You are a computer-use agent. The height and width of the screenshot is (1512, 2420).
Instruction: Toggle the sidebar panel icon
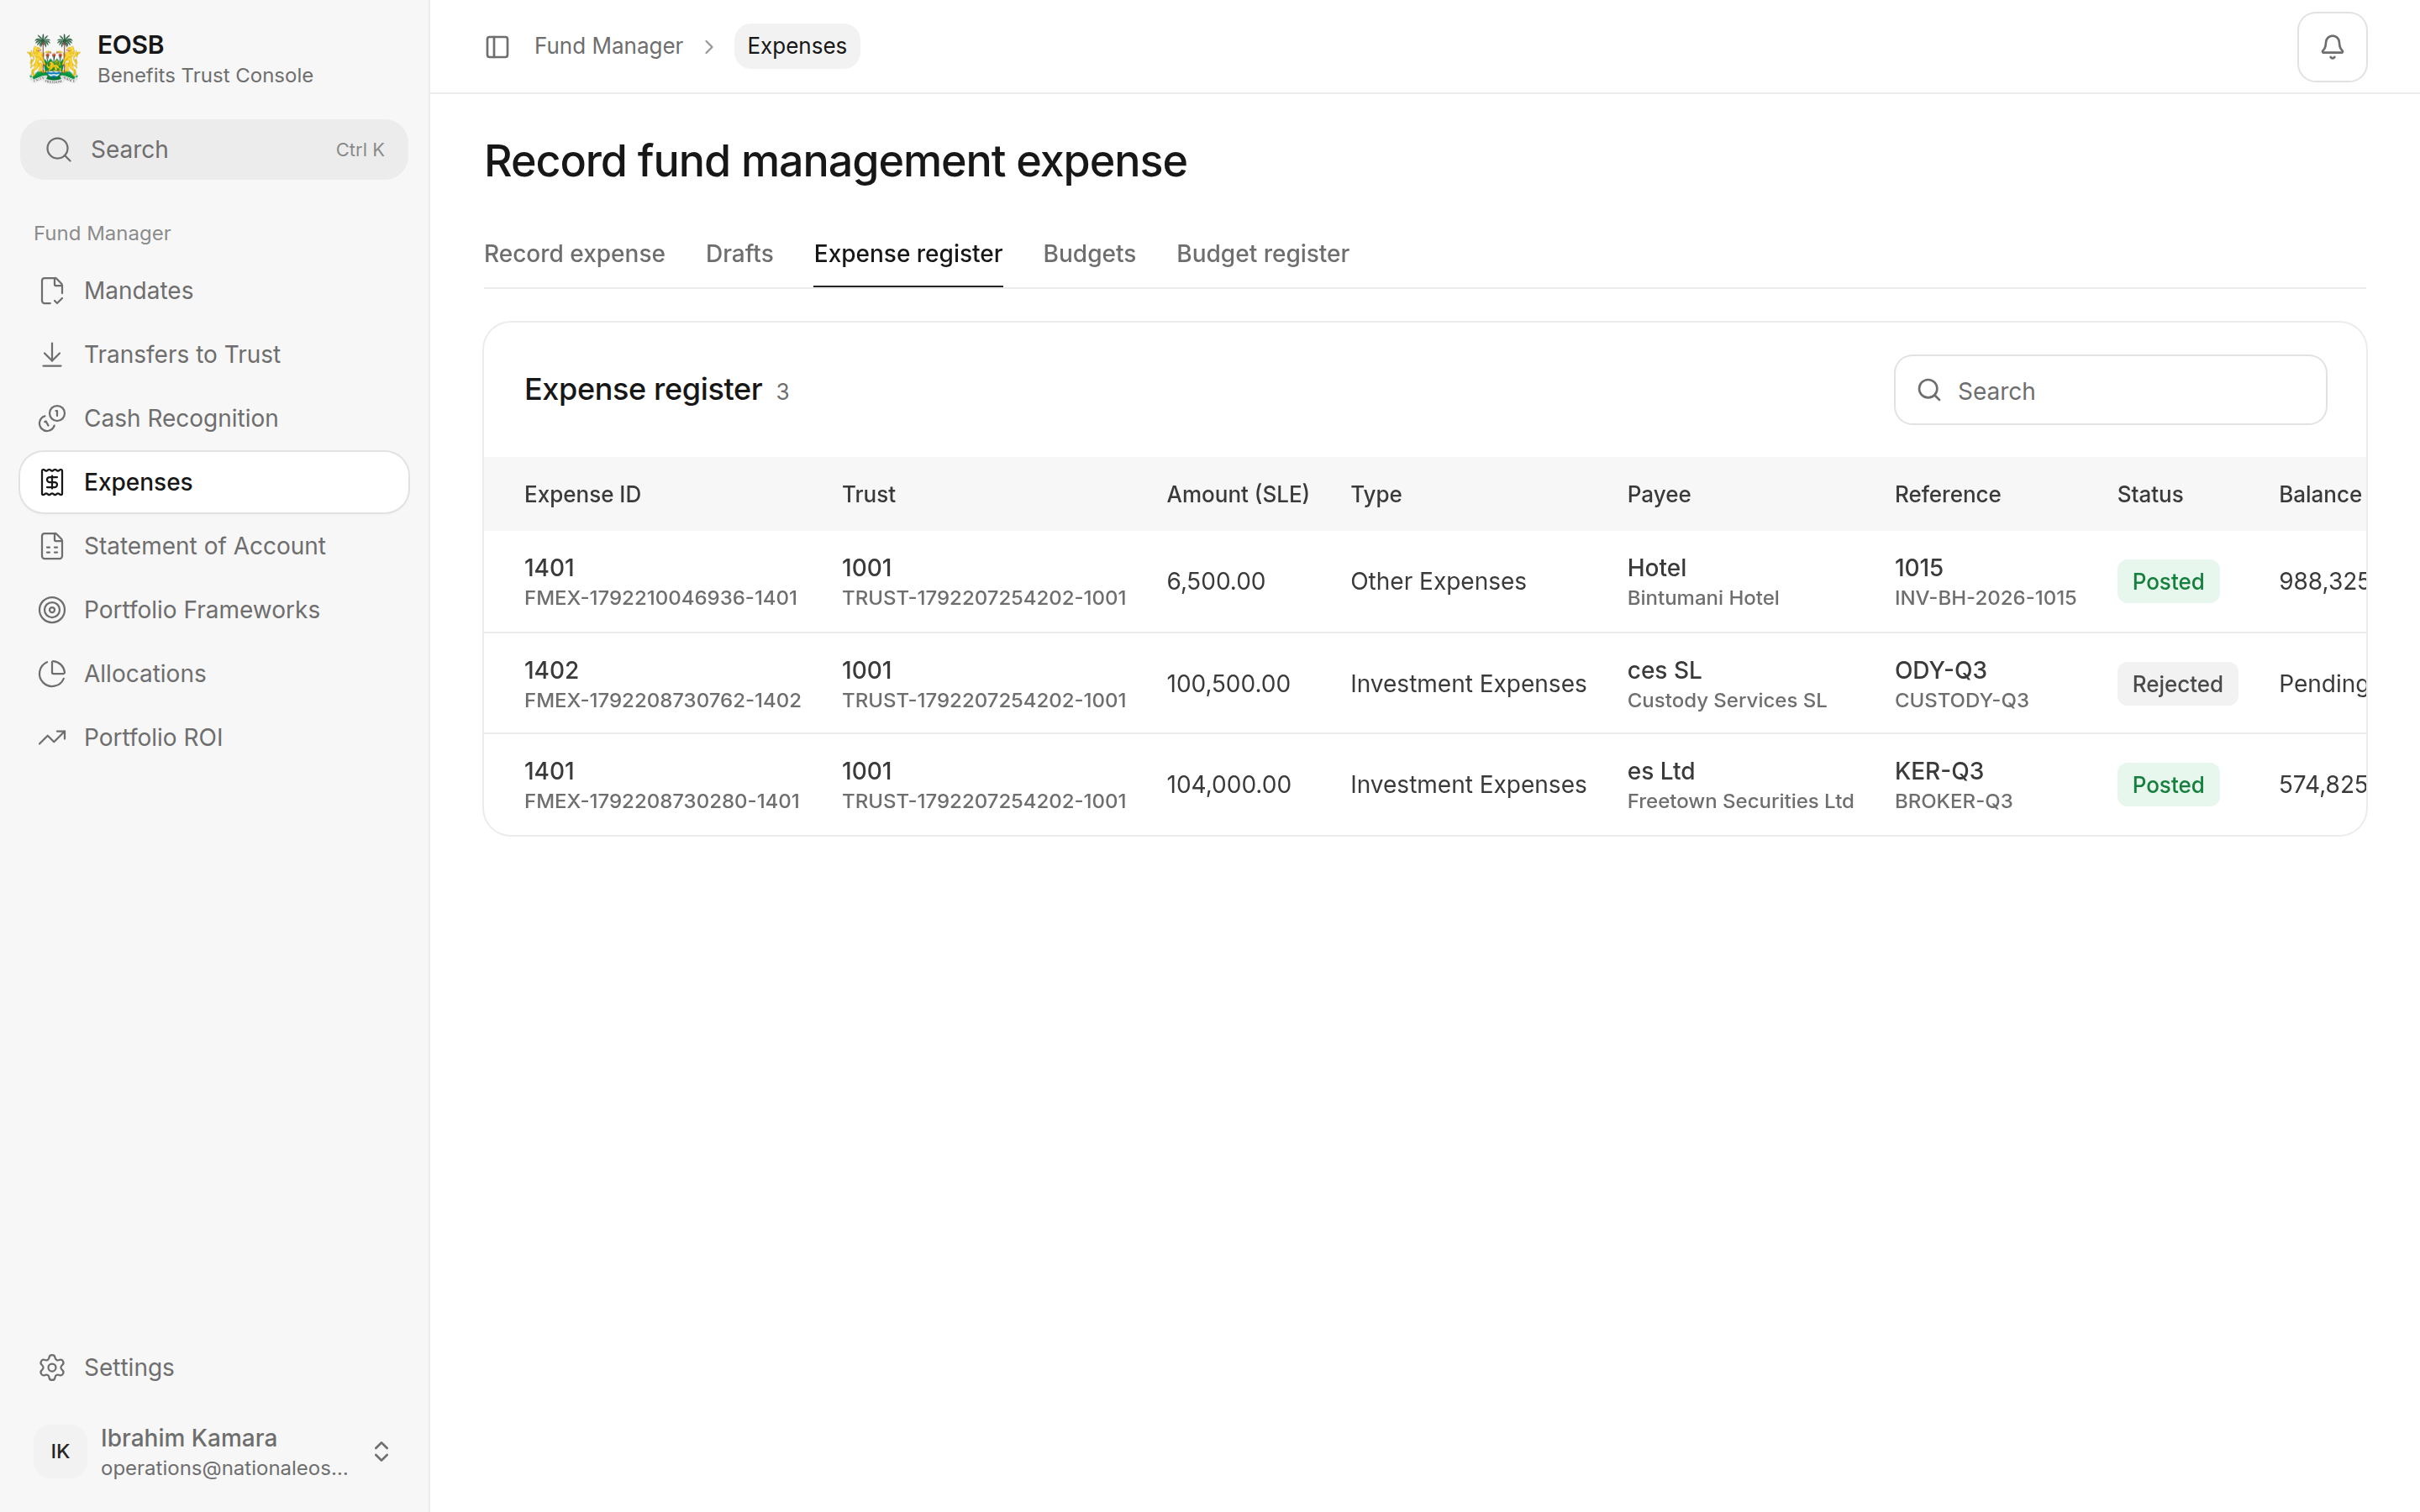(x=497, y=47)
